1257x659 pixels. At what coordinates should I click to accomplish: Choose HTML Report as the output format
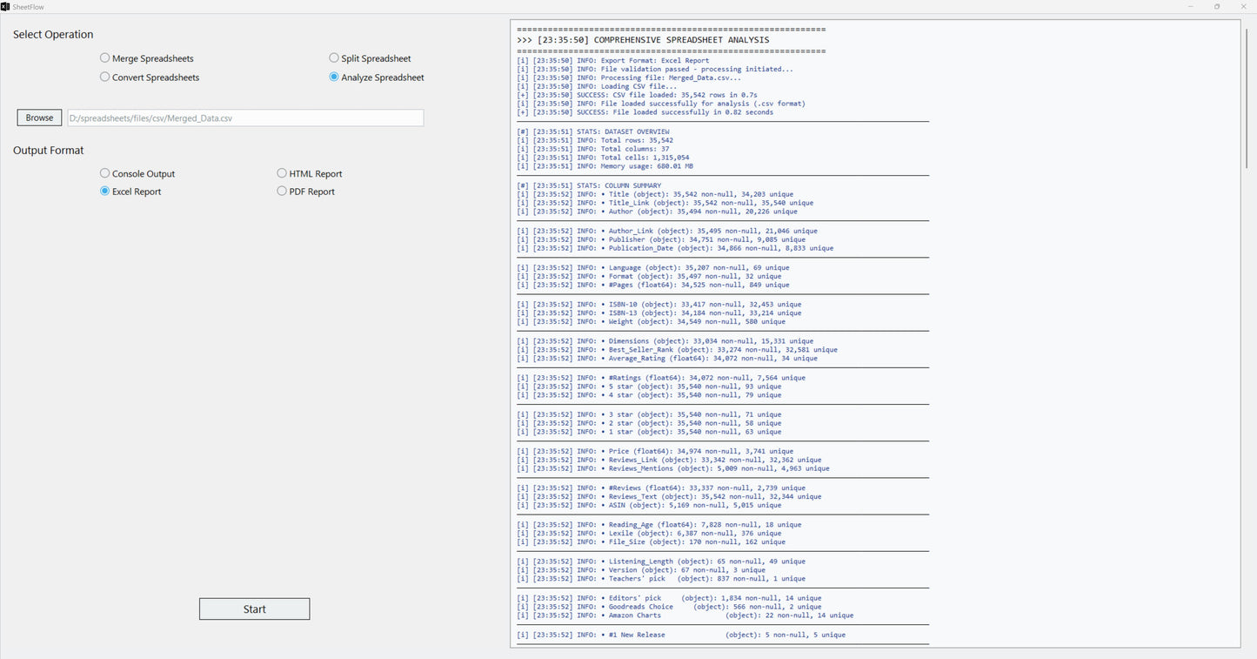282,173
